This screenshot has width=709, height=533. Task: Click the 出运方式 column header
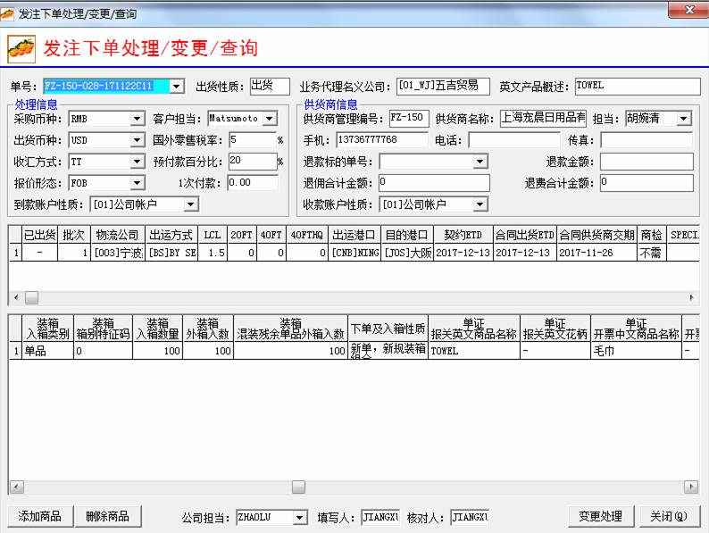(171, 235)
